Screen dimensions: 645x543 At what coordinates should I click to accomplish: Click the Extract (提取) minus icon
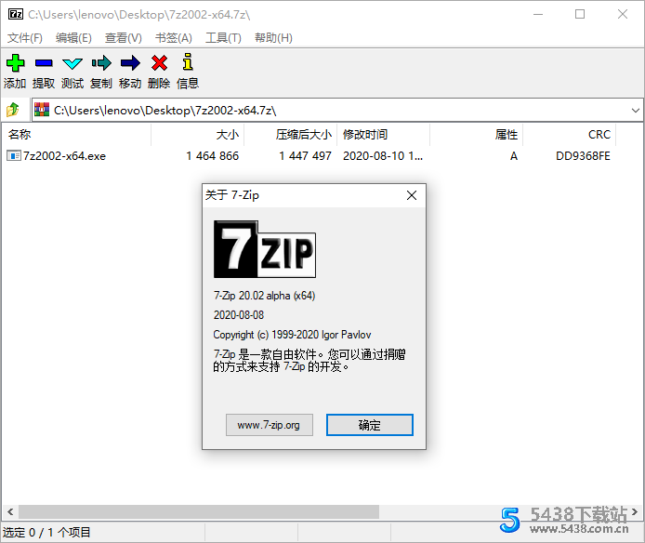(x=44, y=63)
